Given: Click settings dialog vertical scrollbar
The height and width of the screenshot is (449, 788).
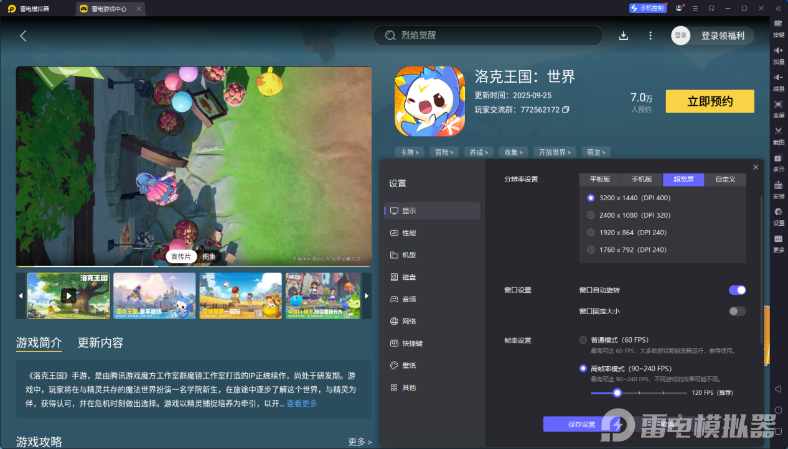Looking at the screenshot, I should click(x=761, y=269).
